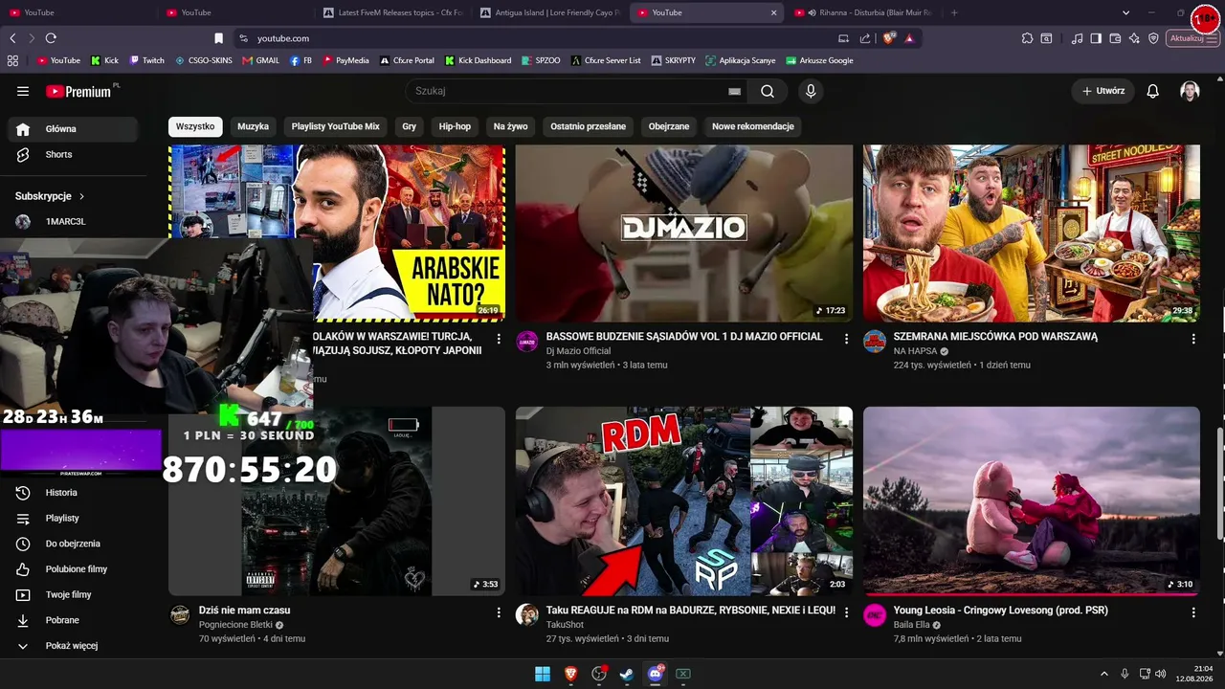Viewport: 1225px width, 689px height.
Task: Open the YouTube guide hamburger menu
Action: click(x=23, y=91)
